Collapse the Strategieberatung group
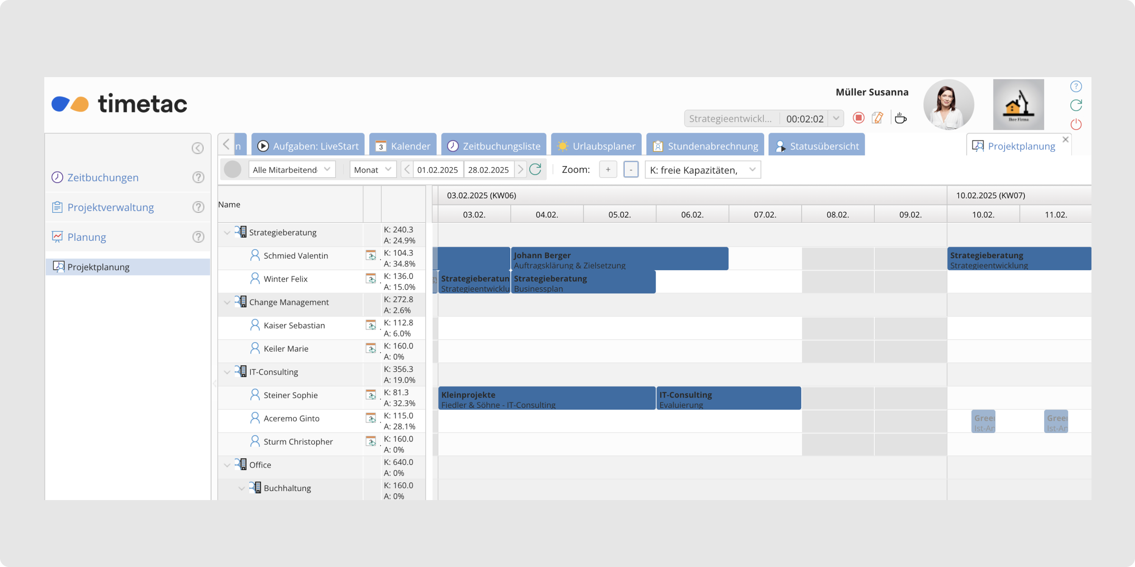This screenshot has width=1135, height=567. pos(227,232)
